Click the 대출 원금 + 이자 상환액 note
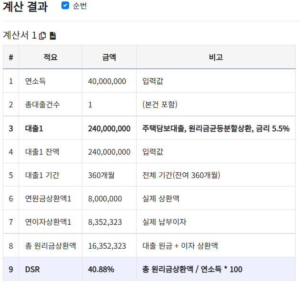This screenshot has width=299, height=284. [180, 246]
